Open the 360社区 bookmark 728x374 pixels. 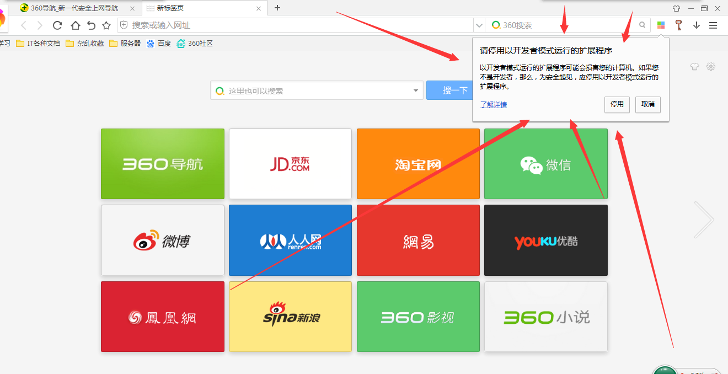click(x=195, y=44)
